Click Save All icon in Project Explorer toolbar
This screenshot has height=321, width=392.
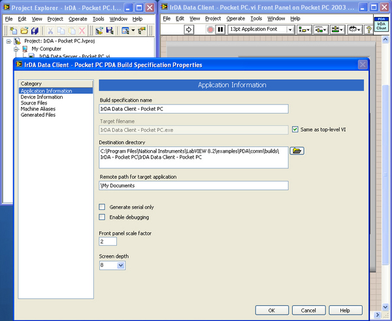35,31
